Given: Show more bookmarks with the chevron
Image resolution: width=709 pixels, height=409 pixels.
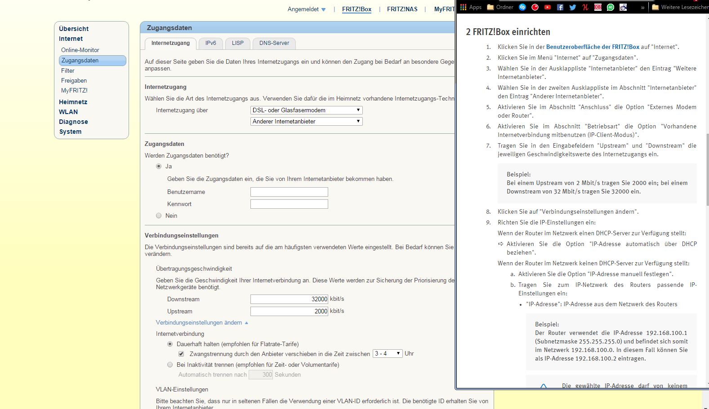Looking at the screenshot, I should (642, 7).
